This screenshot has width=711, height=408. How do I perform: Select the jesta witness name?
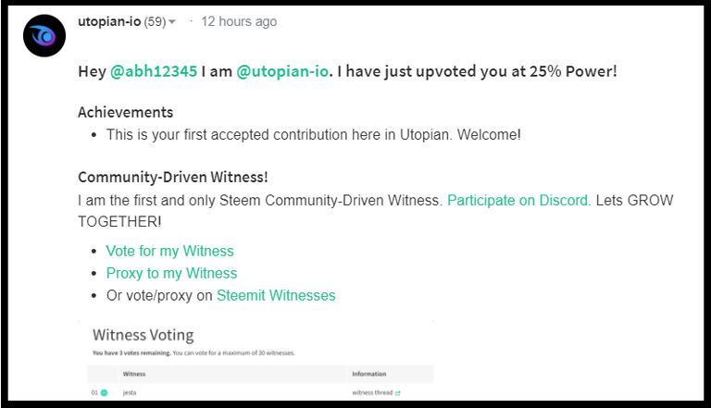(x=130, y=392)
